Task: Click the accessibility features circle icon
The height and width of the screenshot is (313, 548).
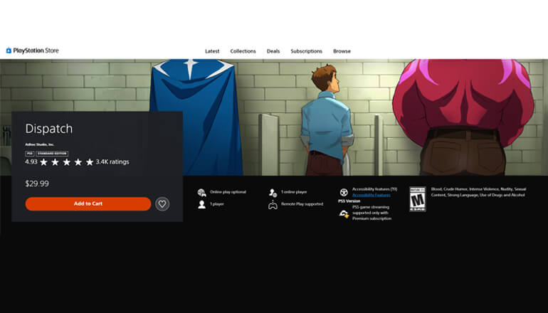Action: click(344, 192)
